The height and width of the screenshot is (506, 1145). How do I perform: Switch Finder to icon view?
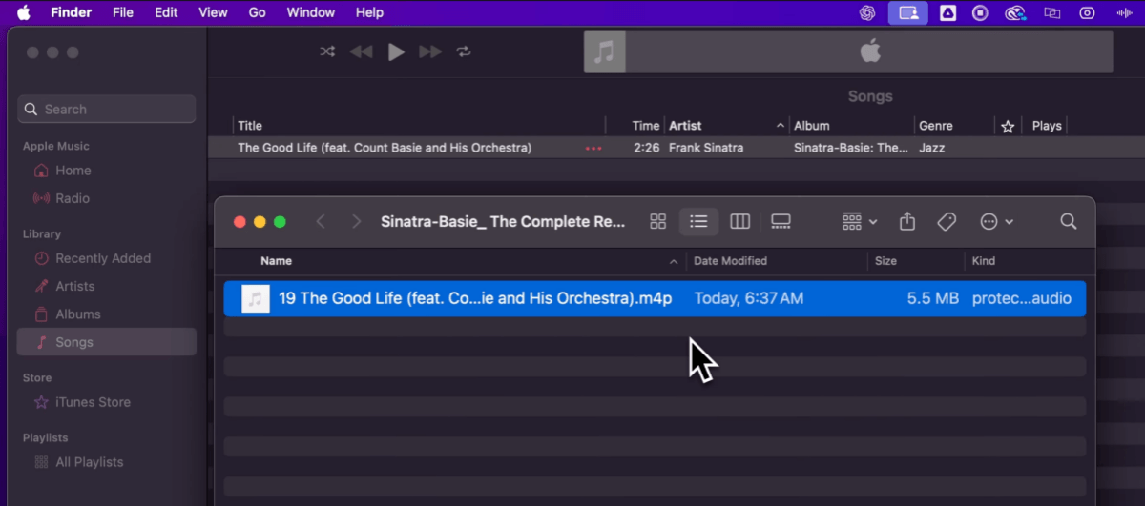657,221
